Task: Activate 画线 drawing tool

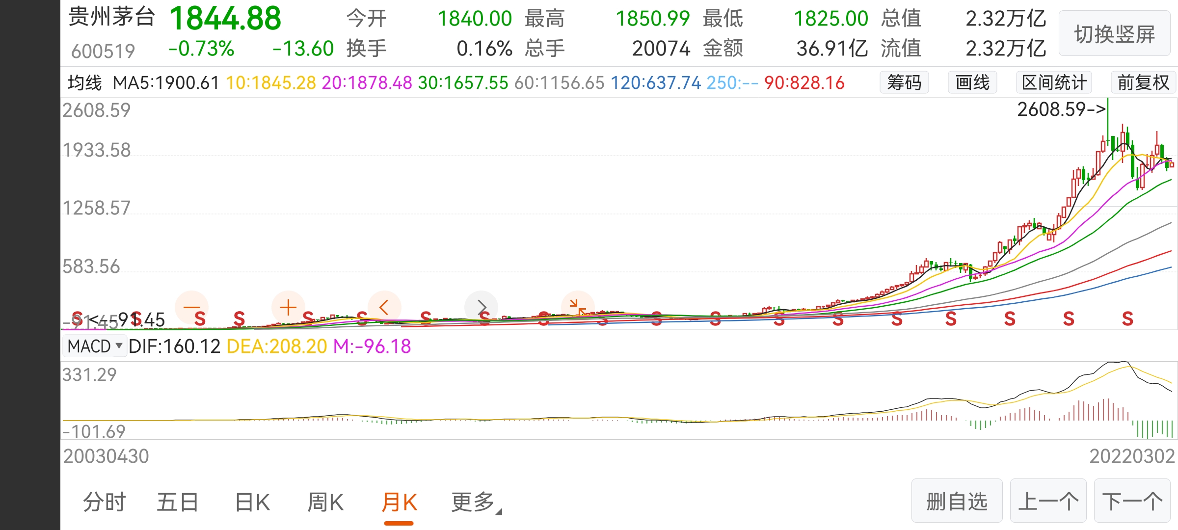Action: point(972,82)
